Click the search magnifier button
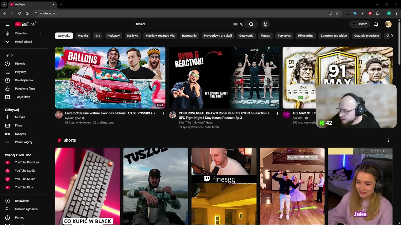The width and height of the screenshot is (401, 225). click(x=251, y=24)
